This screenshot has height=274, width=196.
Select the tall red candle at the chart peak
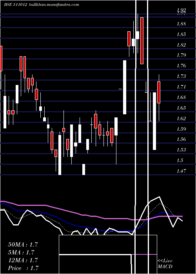click(142, 41)
